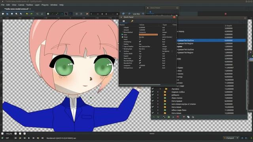Open the Canvas menu
The width and height of the screenshot is (253, 142).
point(21,5)
